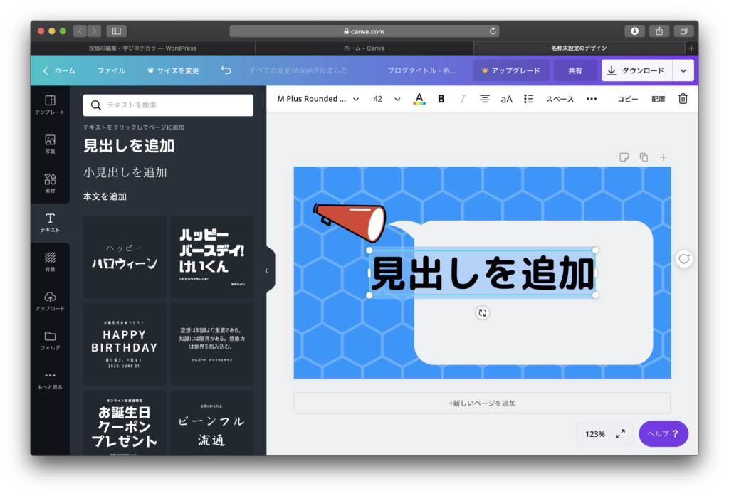Collapse the side panel with arrow tab

pyautogui.click(x=266, y=270)
